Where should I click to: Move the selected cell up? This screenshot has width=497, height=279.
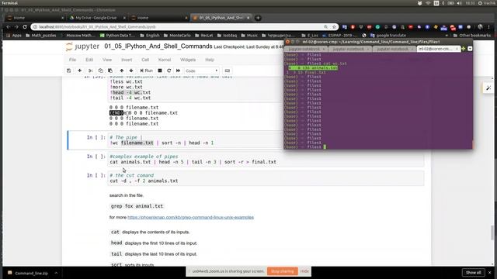coord(122,71)
